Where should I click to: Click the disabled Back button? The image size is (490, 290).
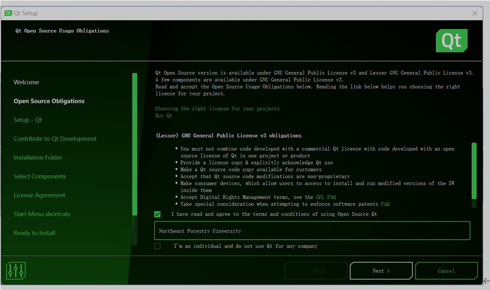(316, 271)
